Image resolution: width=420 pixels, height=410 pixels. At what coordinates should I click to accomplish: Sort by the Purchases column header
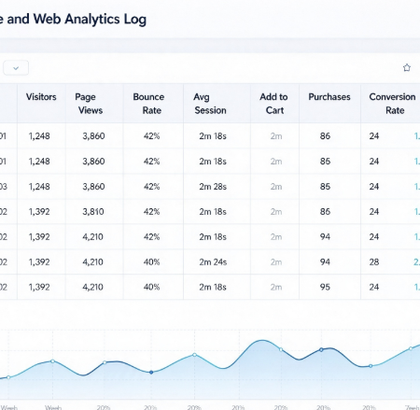pos(329,97)
